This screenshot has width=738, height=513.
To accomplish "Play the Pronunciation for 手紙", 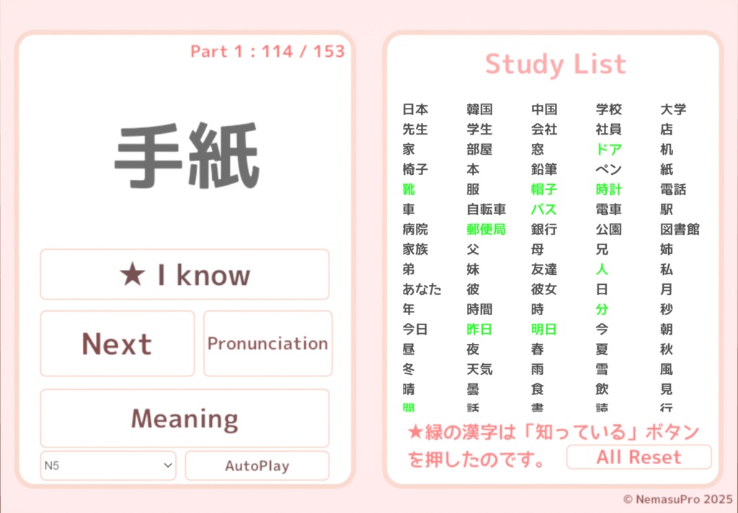I will click(x=267, y=343).
